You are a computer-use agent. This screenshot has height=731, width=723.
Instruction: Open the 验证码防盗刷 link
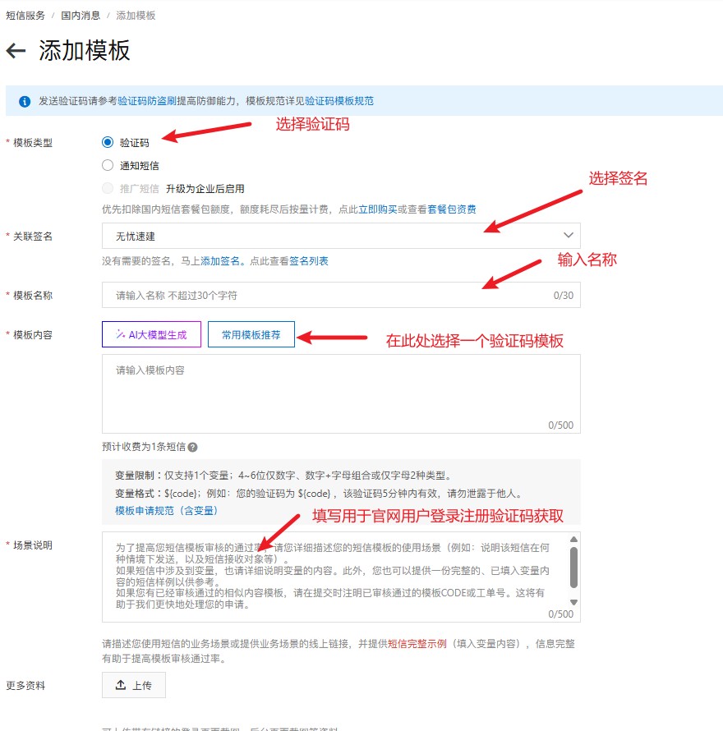(x=147, y=101)
